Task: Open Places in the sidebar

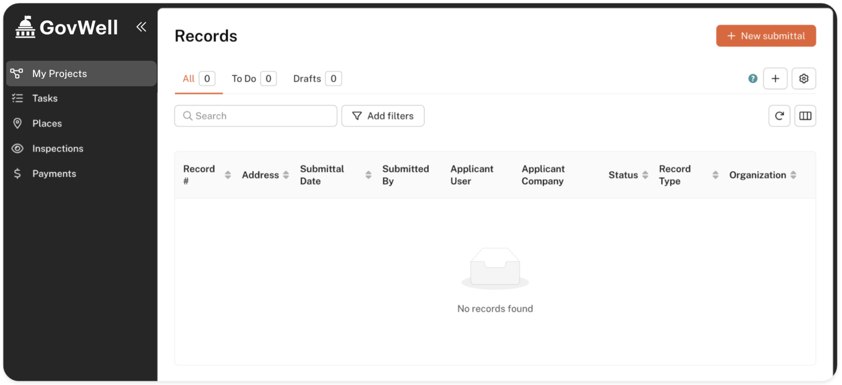Action: tap(47, 123)
